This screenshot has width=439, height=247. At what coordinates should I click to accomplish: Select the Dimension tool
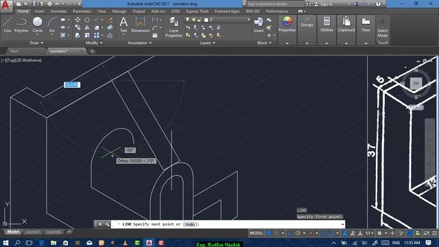(140, 25)
